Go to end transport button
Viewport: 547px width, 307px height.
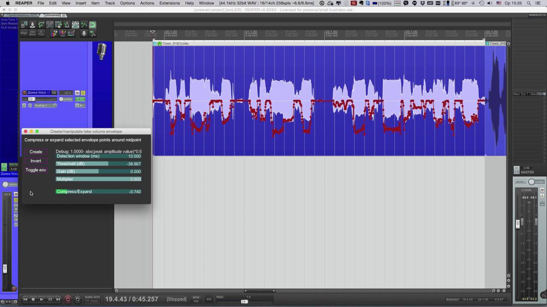point(58,299)
